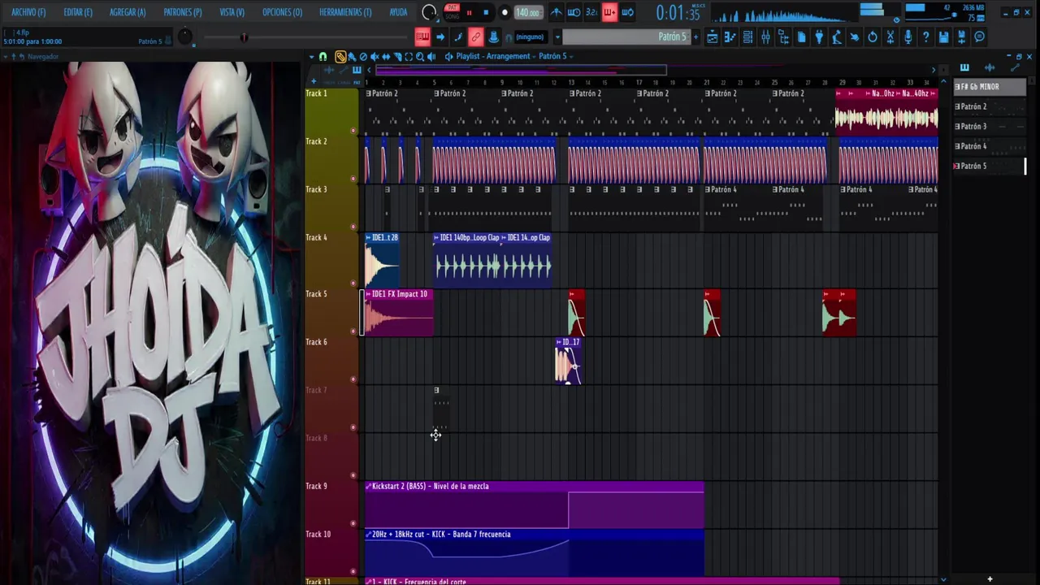Select the Delete tool in playlist toolbar
Viewport: 1040px width, 585px height.
click(363, 57)
